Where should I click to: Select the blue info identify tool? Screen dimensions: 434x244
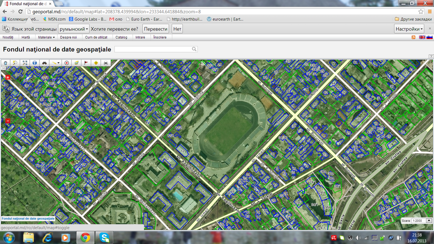(35, 63)
